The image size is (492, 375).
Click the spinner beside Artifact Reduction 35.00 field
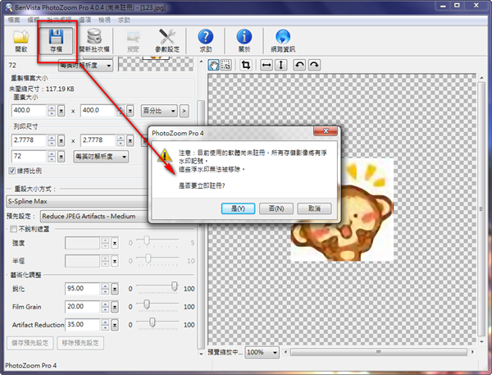click(x=105, y=324)
